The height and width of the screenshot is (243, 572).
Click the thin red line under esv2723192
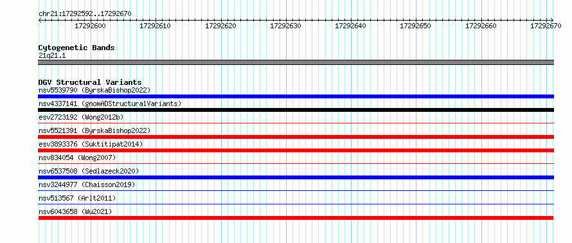296,123
